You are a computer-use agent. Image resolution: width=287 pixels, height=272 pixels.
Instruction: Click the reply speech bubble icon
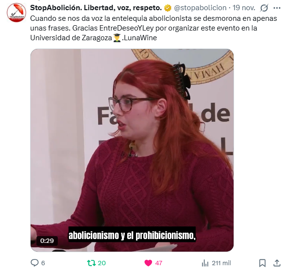coord(34,263)
